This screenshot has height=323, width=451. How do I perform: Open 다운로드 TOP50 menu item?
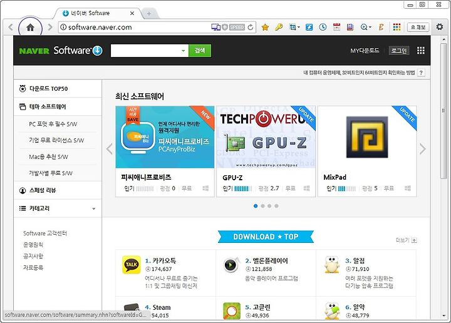click(x=58, y=89)
